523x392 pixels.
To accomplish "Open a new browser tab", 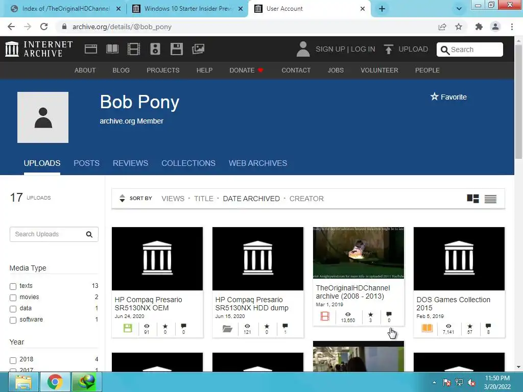I will click(382, 9).
